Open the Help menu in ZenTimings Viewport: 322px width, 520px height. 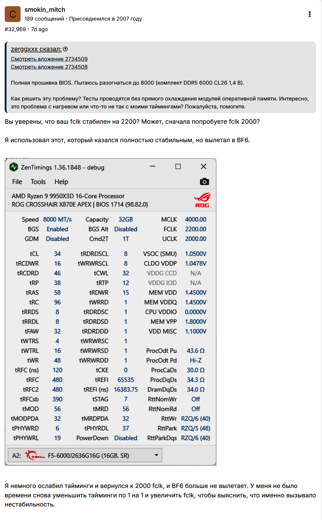[61, 182]
